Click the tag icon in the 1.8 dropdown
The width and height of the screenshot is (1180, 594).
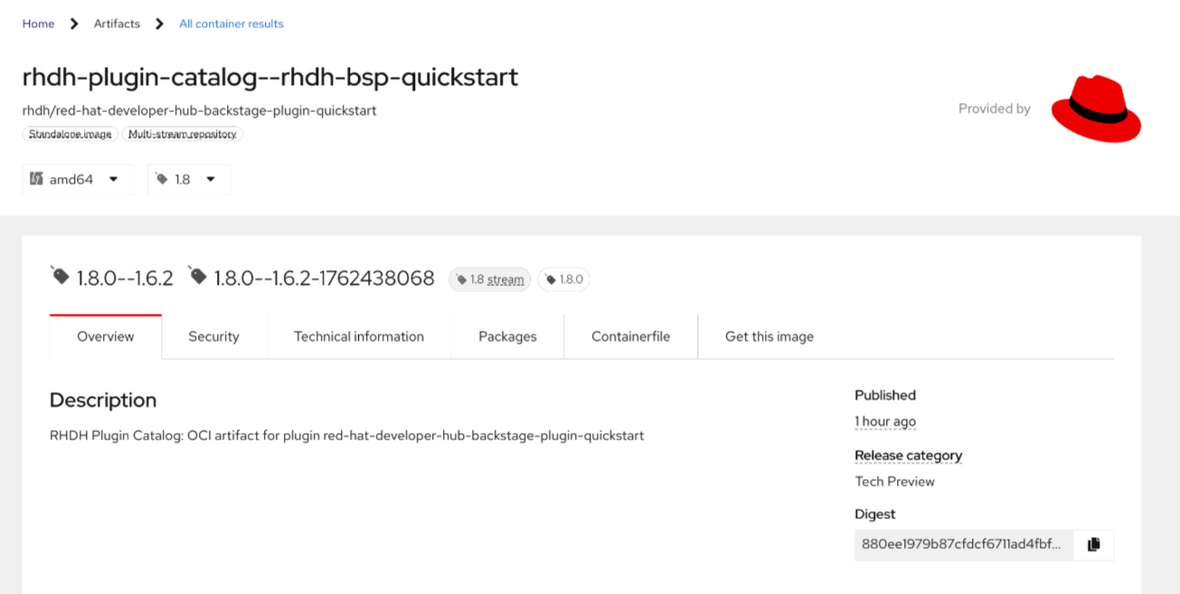click(x=162, y=179)
